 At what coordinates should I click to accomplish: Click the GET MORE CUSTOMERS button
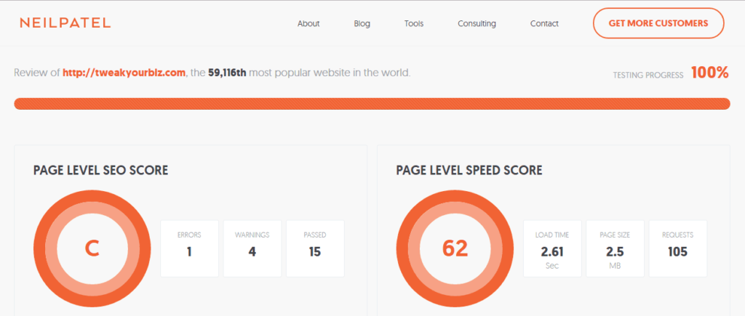pos(658,23)
